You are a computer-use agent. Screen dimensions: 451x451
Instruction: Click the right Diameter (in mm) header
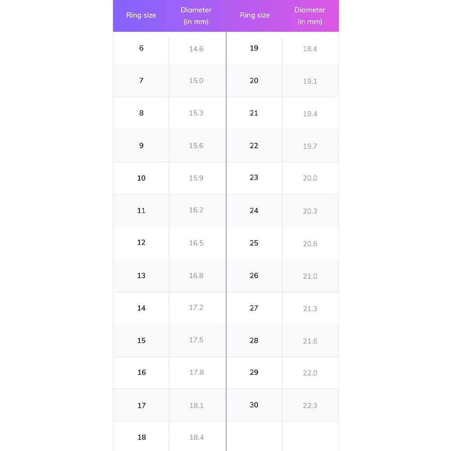coord(310,16)
